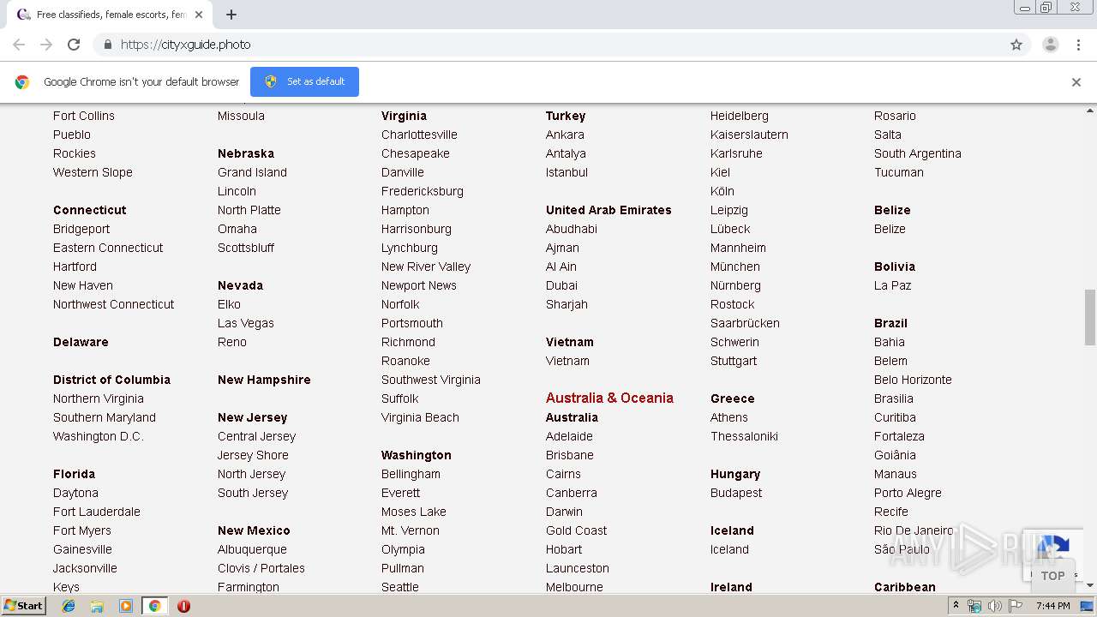Open the Jersey Shore link
The width and height of the screenshot is (1097, 617).
(253, 455)
